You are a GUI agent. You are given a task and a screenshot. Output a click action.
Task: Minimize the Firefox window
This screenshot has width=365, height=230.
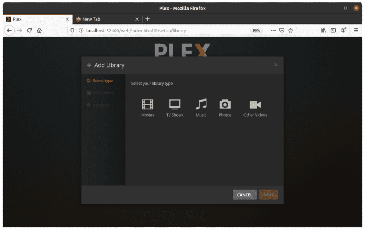335,9
